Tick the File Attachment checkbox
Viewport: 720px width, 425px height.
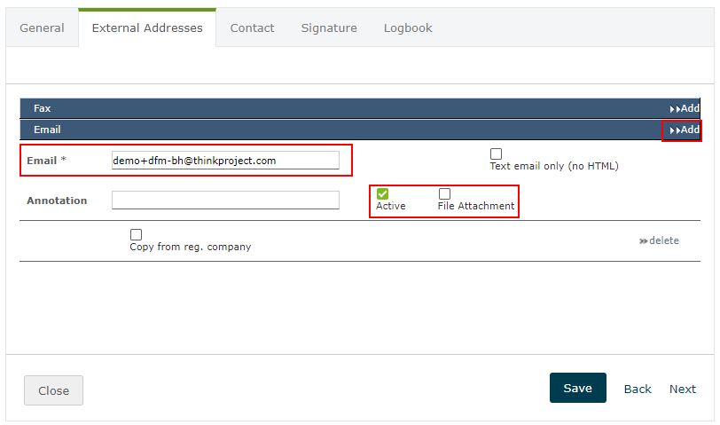(444, 193)
